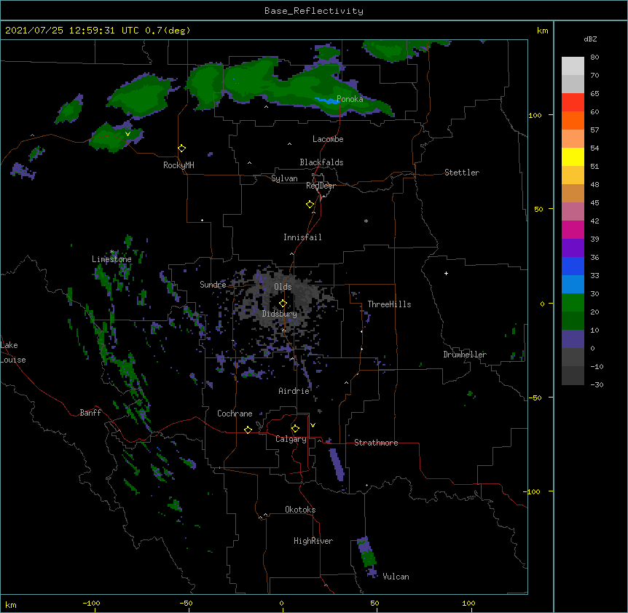This screenshot has height=613, width=628.
Task: Click the -50 km x-axis tick label
Action: 186,603
